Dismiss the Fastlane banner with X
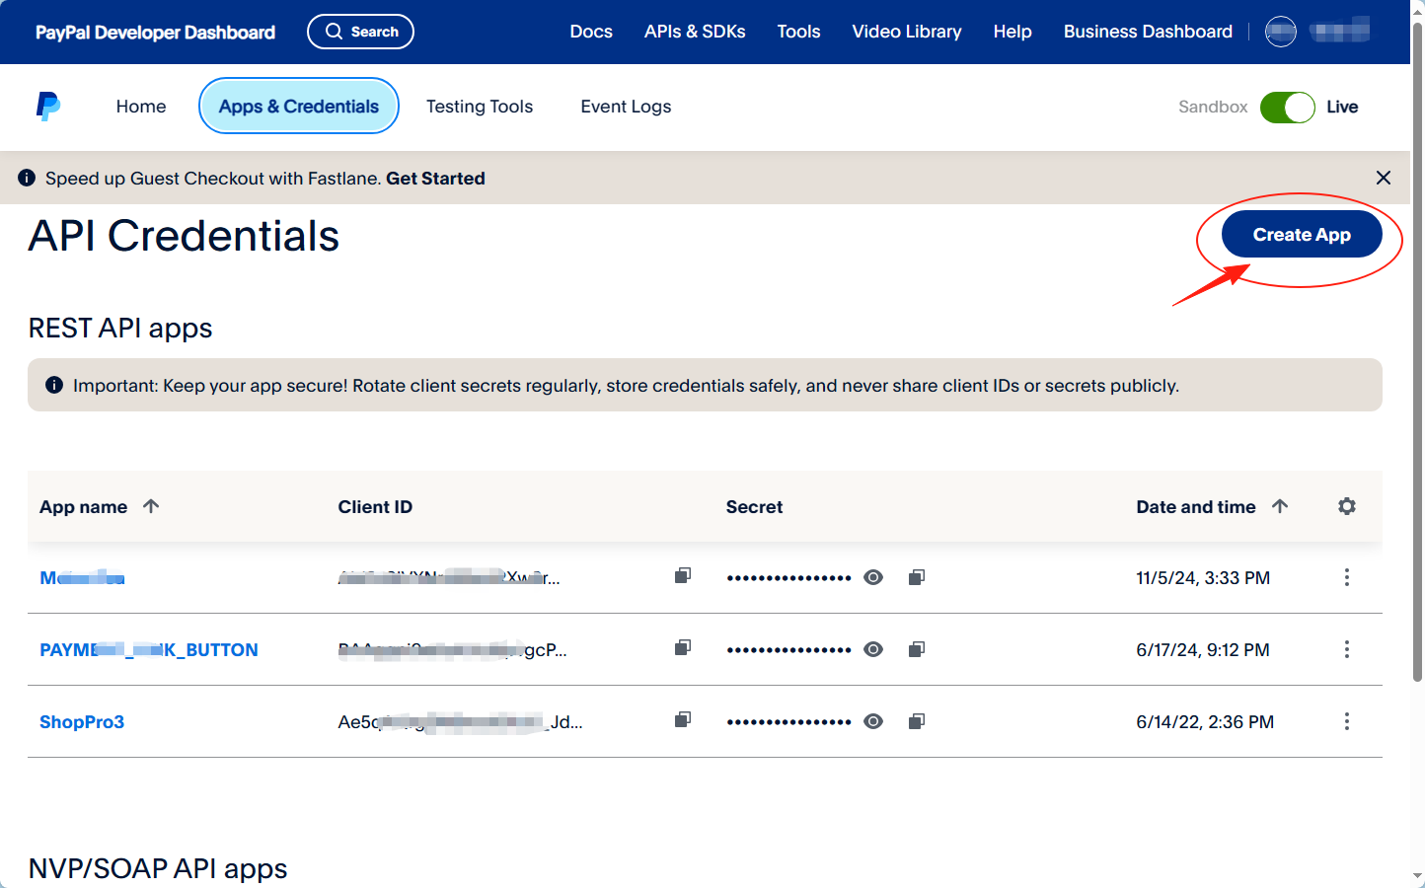This screenshot has width=1425, height=888. point(1383,178)
